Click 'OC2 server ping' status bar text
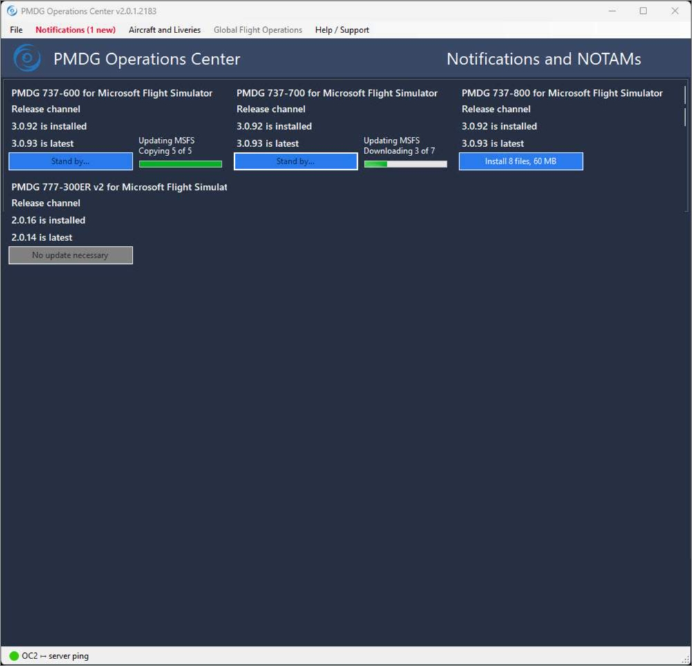The image size is (692, 666). (55, 656)
